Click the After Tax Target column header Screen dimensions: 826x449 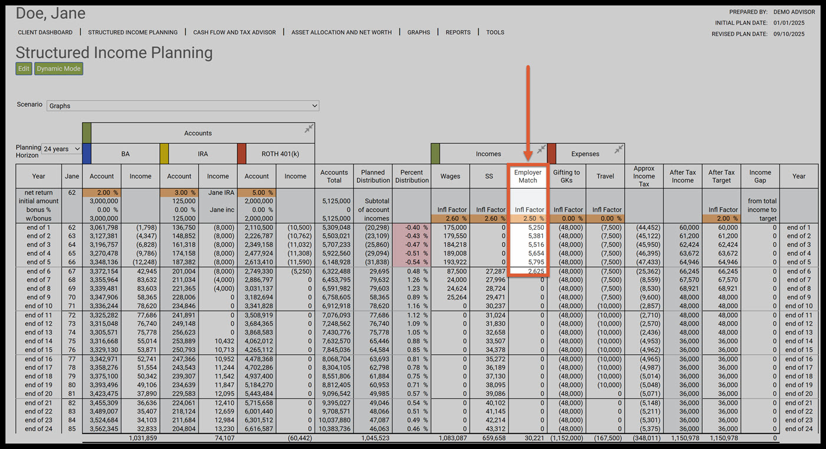721,176
